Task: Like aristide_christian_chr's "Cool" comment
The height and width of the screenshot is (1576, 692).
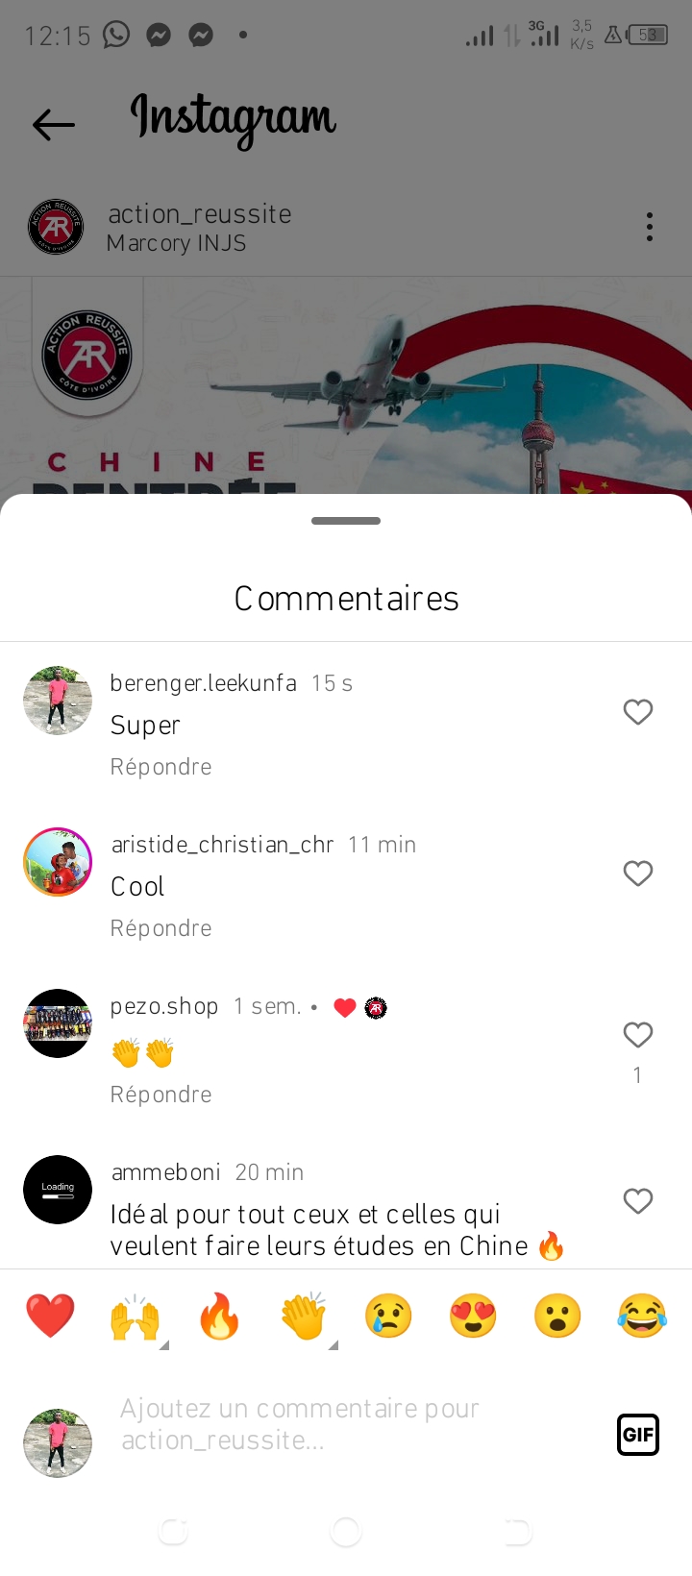Action: [638, 874]
